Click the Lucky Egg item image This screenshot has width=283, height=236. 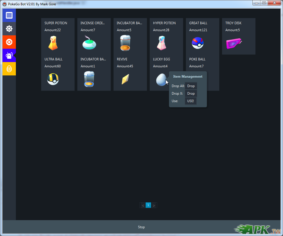[161, 80]
